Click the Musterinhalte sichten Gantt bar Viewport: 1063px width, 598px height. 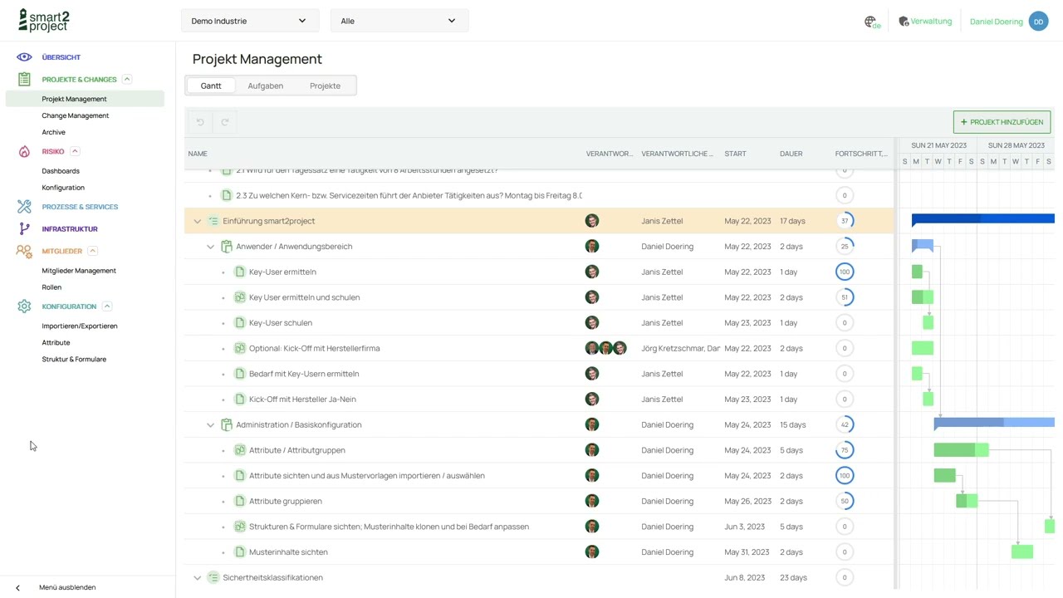click(1022, 551)
